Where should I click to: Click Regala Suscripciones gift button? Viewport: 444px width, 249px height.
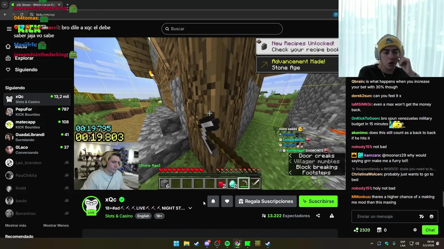[x=266, y=201]
